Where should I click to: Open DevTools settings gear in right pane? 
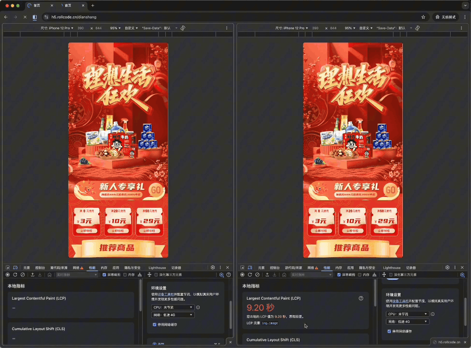(x=447, y=267)
